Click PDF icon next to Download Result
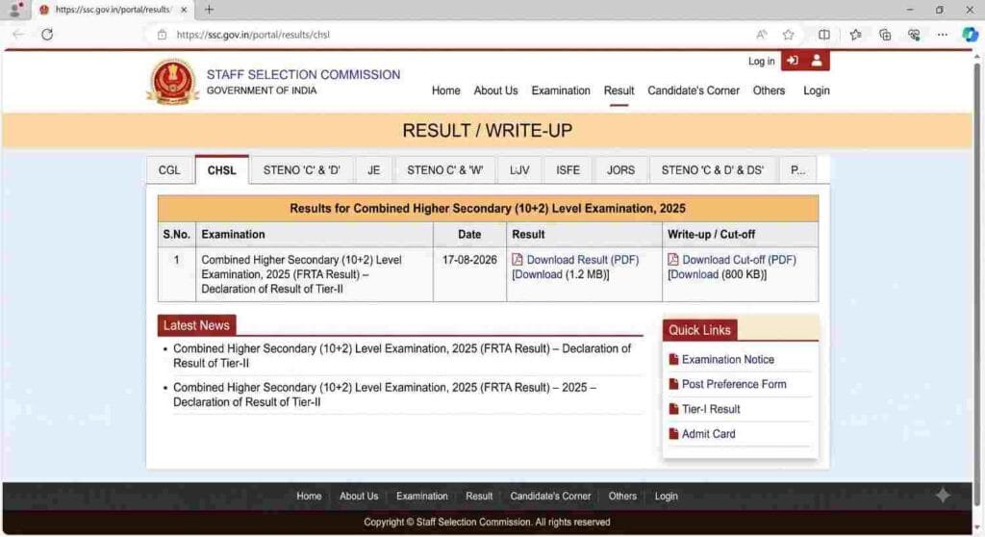Viewport: 985px width, 537px height. click(x=517, y=260)
